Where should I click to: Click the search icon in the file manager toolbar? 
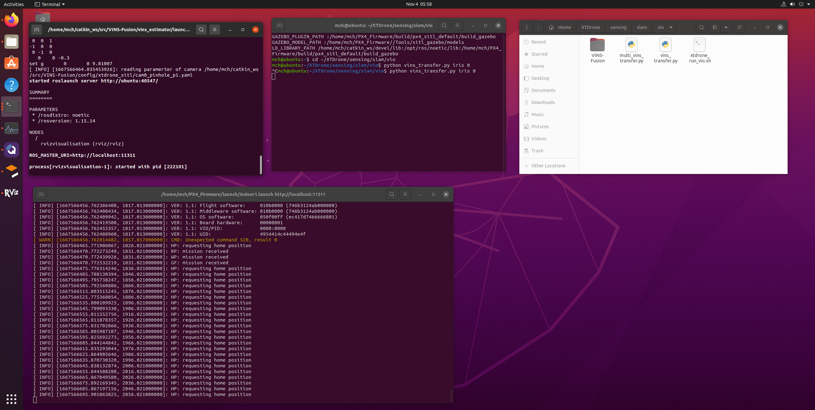(701, 27)
